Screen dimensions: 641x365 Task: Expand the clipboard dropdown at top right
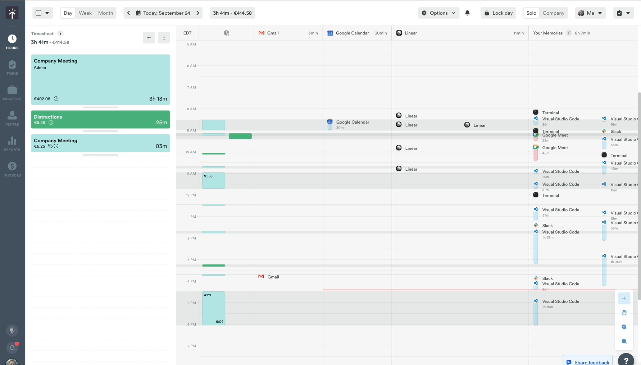point(624,13)
